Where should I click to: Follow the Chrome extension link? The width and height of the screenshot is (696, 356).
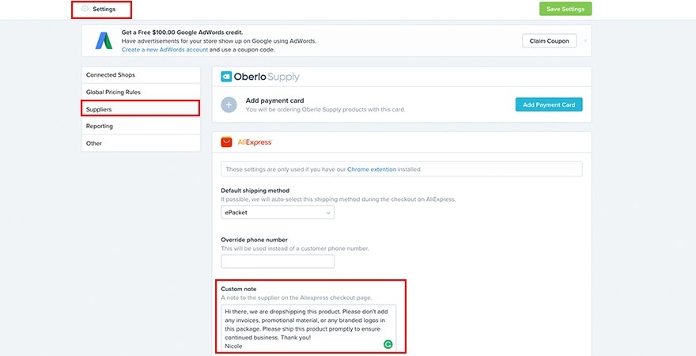[373, 169]
